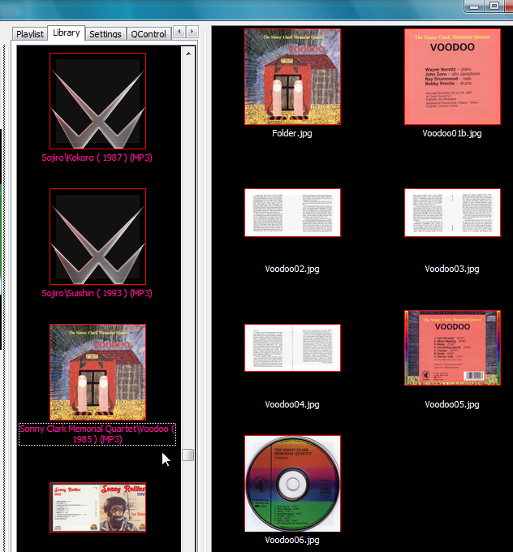
Task: Open the Voodoo02.jpg booklet thumbnail
Action: [x=292, y=213]
